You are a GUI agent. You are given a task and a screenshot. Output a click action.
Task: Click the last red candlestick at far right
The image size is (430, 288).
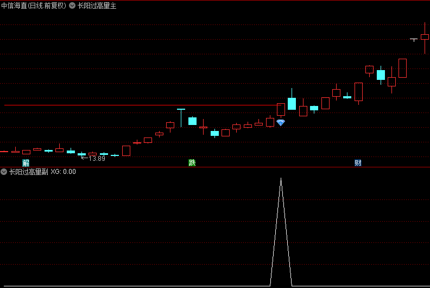pos(425,37)
